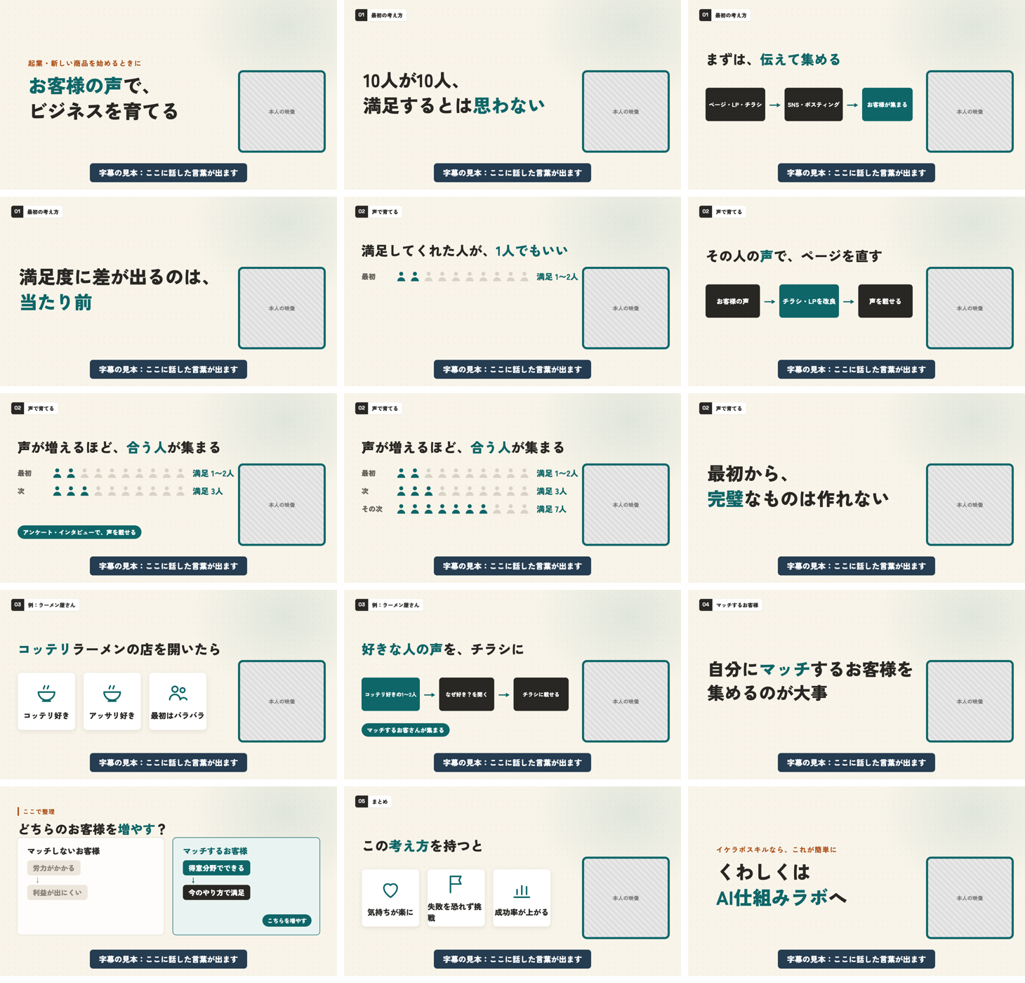Image resolution: width=1025 pixels, height=983 pixels.
Task: Click the teal マッチするお客様 card heading
Action: (x=215, y=851)
